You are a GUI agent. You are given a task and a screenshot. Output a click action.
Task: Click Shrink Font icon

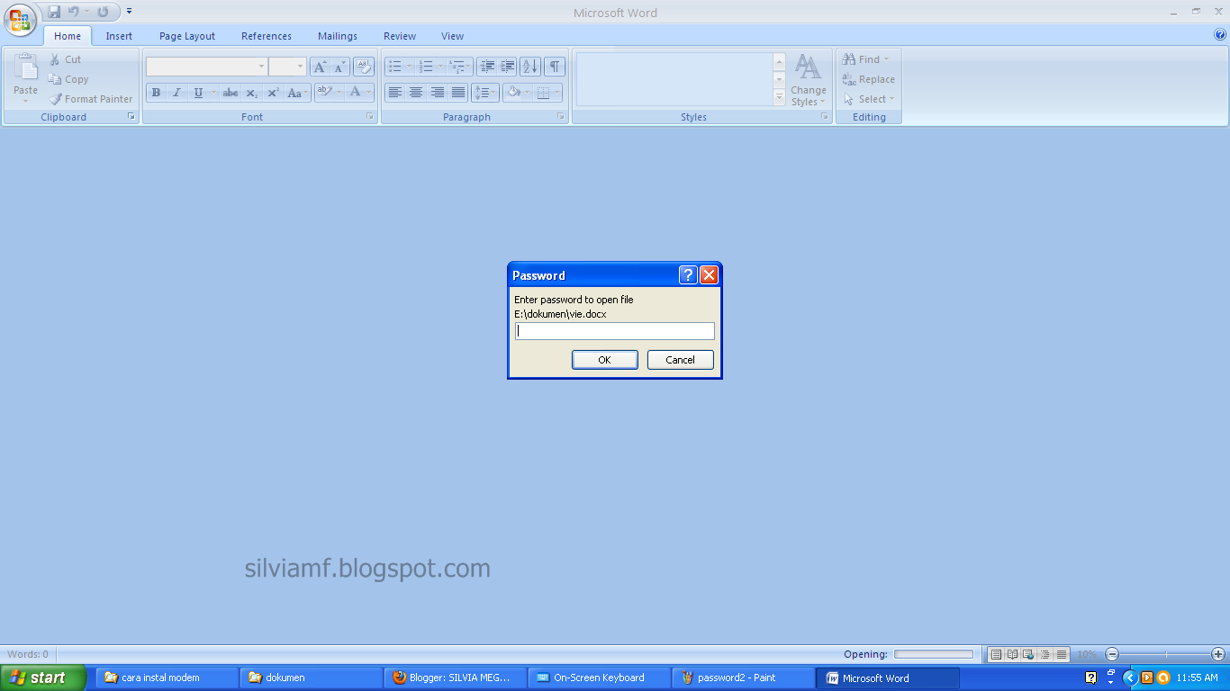coord(339,67)
